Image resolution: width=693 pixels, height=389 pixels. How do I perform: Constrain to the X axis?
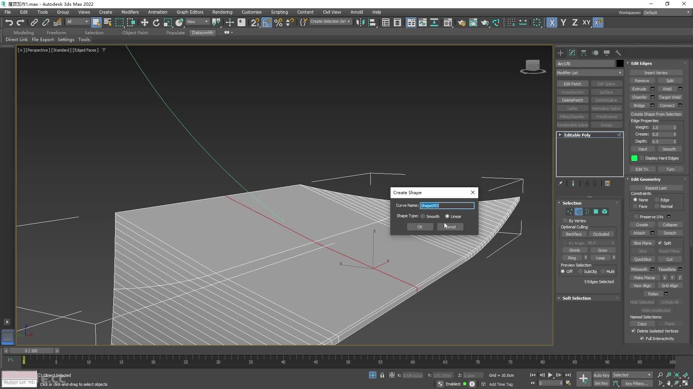552,22
